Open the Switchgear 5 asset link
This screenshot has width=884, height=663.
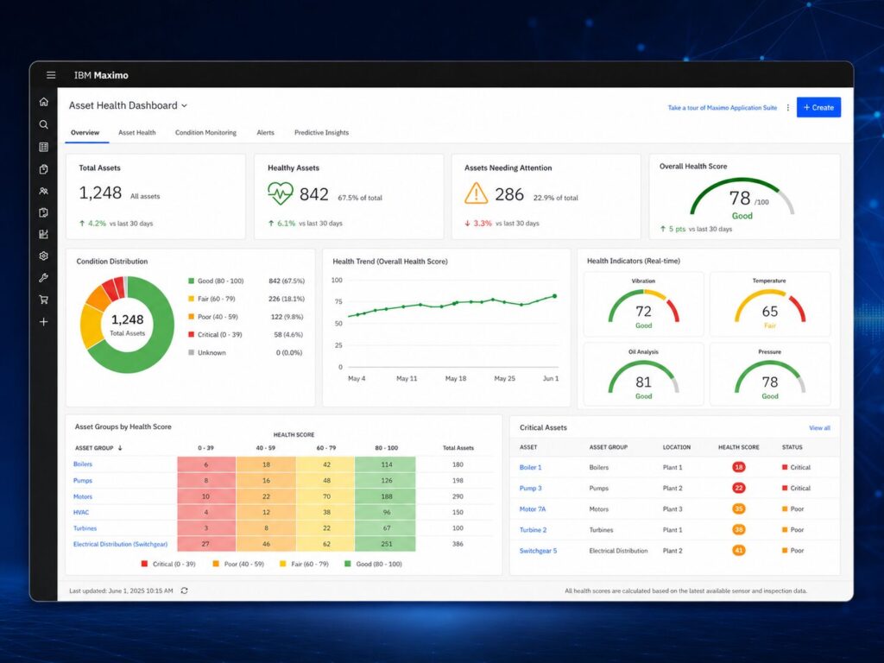click(x=539, y=551)
